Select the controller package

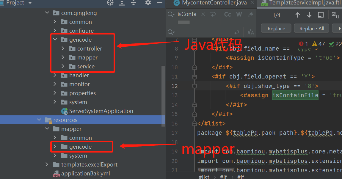click(x=90, y=48)
